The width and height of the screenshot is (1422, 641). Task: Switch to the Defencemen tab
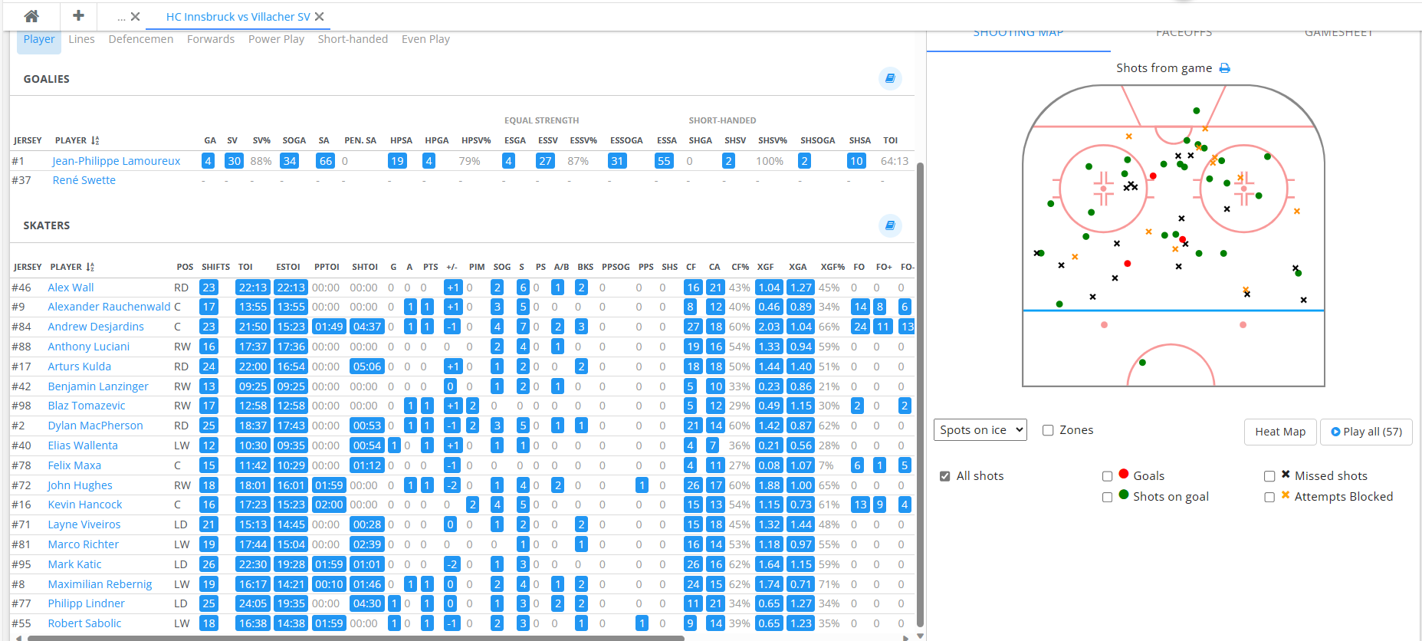141,39
